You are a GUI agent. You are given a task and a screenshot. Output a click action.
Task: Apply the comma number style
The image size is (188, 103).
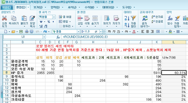53,22
